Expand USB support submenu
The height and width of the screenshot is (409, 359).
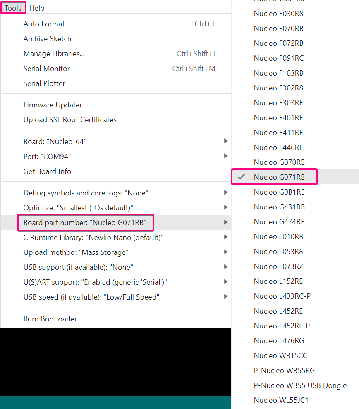tap(116, 267)
